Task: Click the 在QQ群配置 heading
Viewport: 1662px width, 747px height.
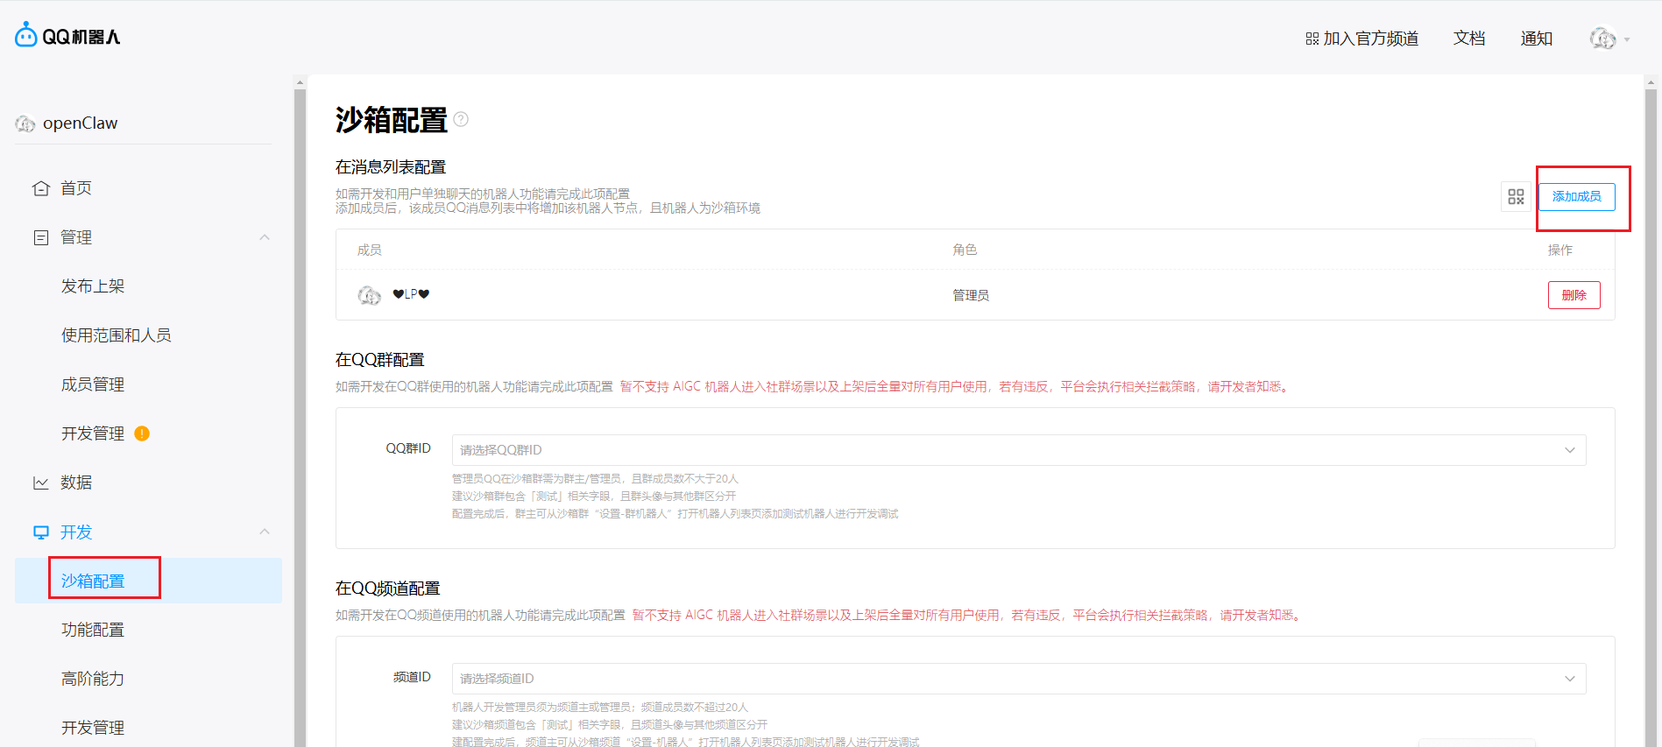Action: click(x=380, y=360)
